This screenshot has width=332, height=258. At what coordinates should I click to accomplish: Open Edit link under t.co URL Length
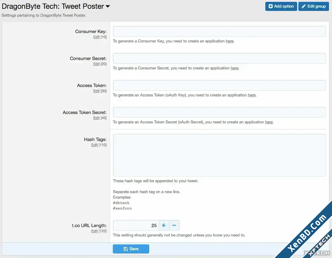94,231
